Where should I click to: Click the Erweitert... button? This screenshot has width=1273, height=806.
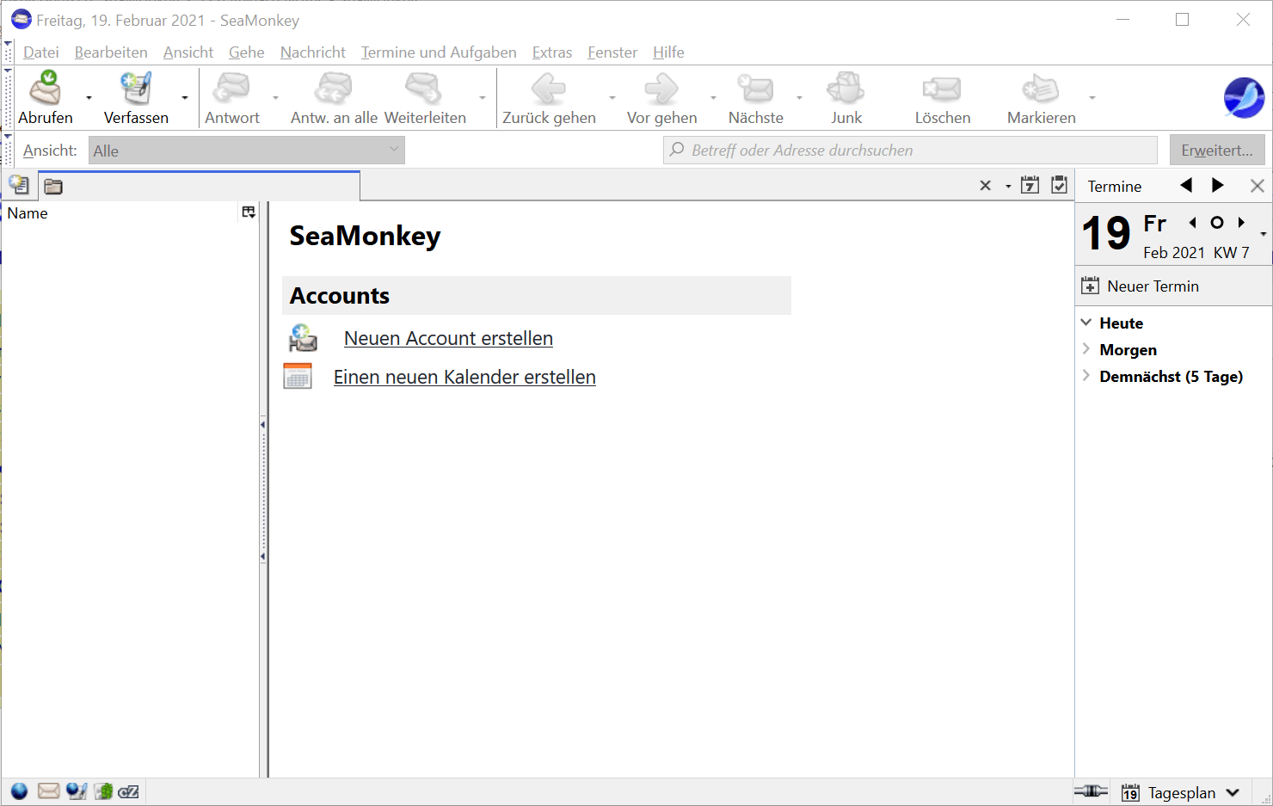pos(1217,151)
